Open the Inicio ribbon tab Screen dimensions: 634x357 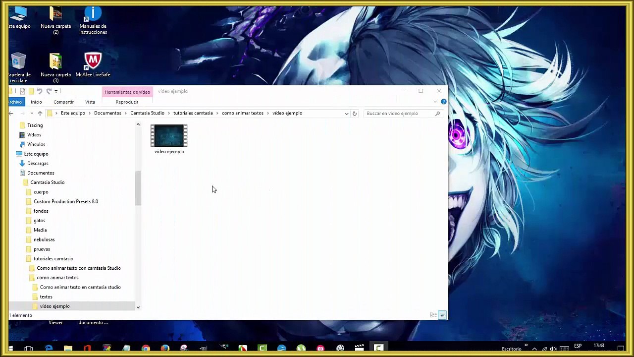point(36,102)
